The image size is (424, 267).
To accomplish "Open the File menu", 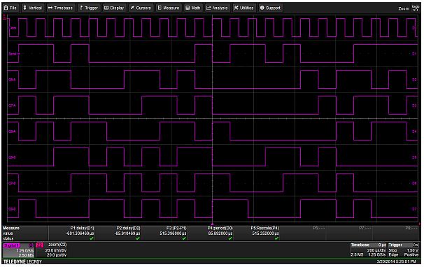I will click(10, 8).
